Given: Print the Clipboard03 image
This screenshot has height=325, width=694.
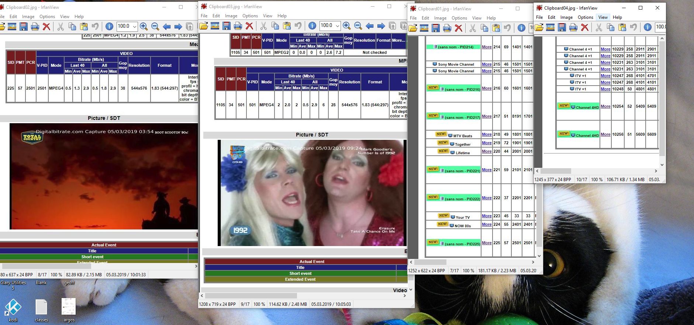Looking at the screenshot, I should 238,26.
